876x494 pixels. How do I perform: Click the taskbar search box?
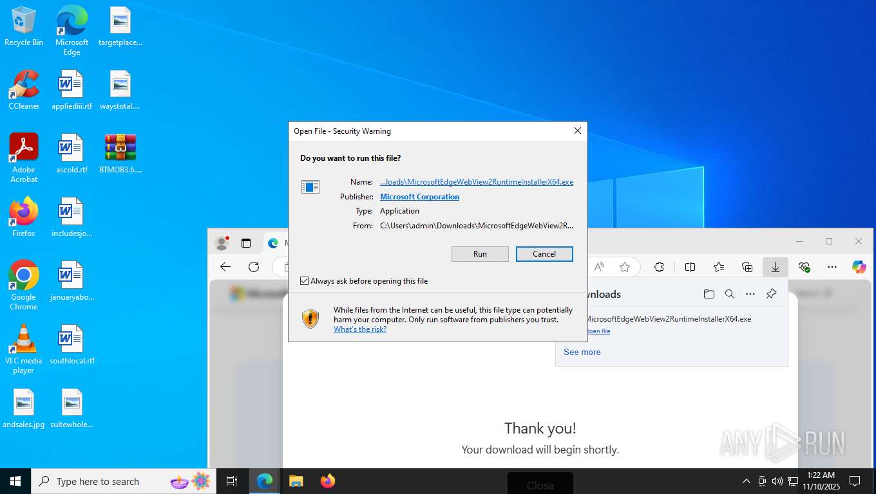pos(124,481)
